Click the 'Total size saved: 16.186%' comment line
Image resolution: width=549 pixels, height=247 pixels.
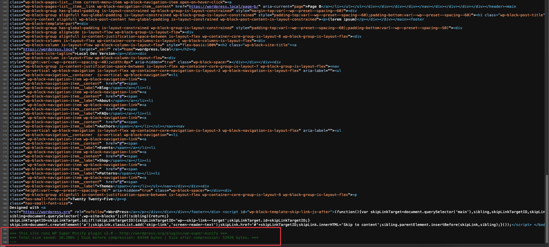click(134, 237)
